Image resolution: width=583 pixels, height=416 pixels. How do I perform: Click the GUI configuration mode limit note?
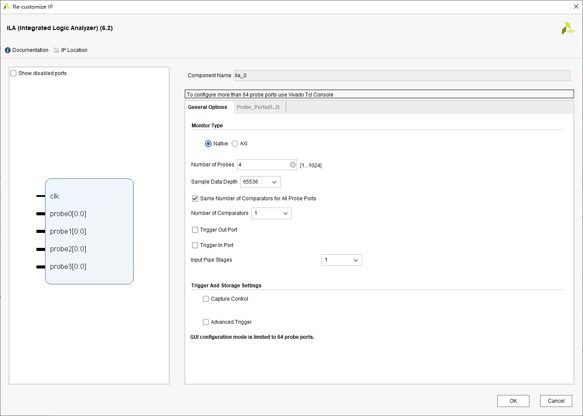click(252, 337)
